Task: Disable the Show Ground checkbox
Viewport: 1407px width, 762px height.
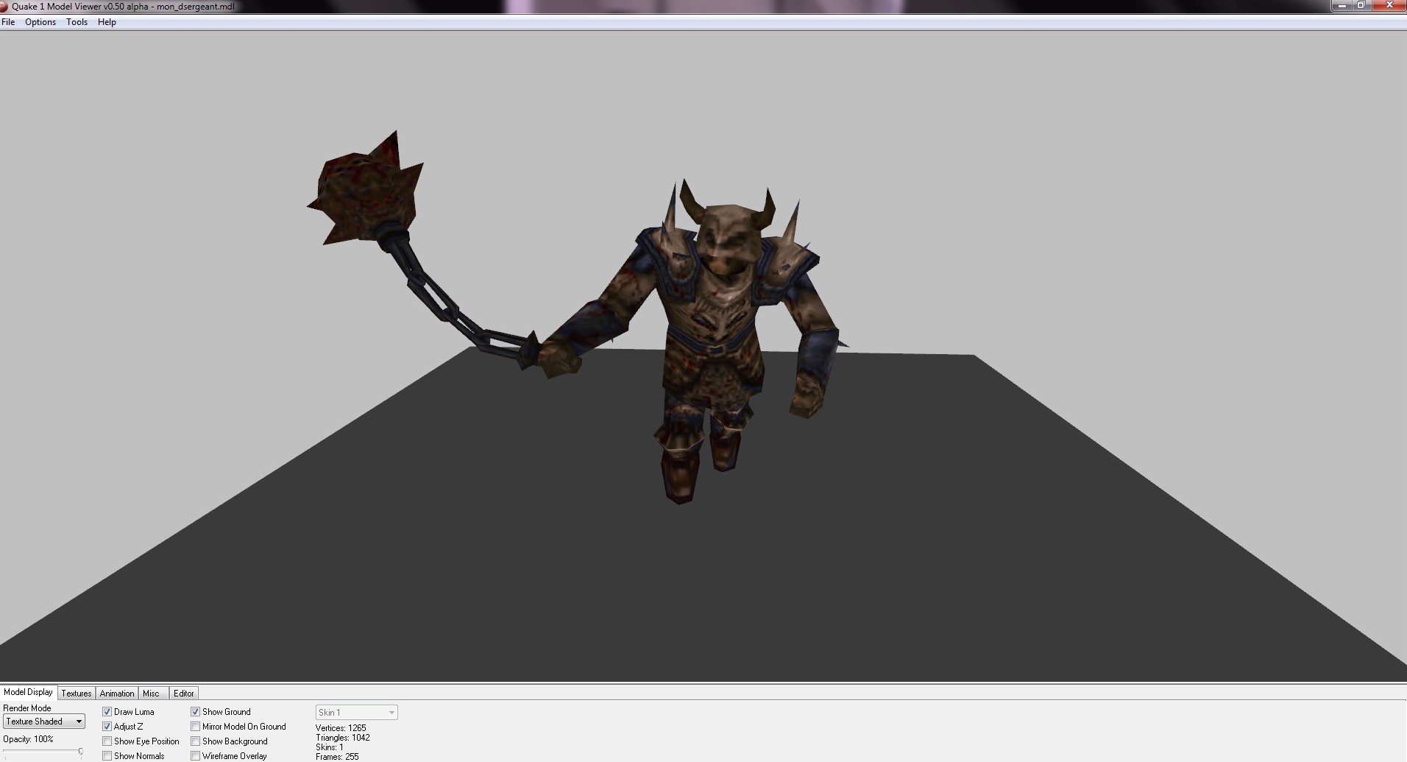Action: pyautogui.click(x=196, y=712)
